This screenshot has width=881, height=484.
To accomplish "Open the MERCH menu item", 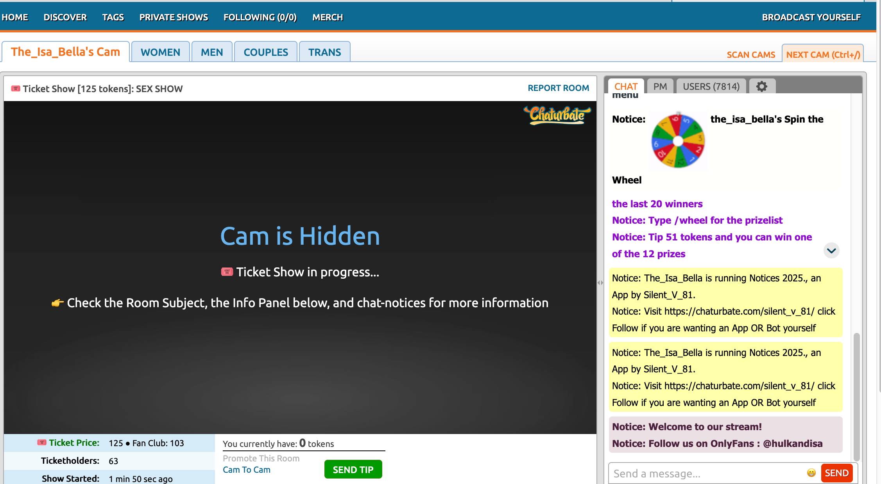I will point(328,17).
